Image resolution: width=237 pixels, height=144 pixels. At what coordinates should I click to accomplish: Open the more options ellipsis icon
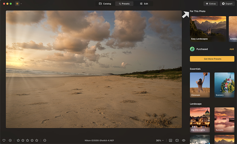(45, 140)
